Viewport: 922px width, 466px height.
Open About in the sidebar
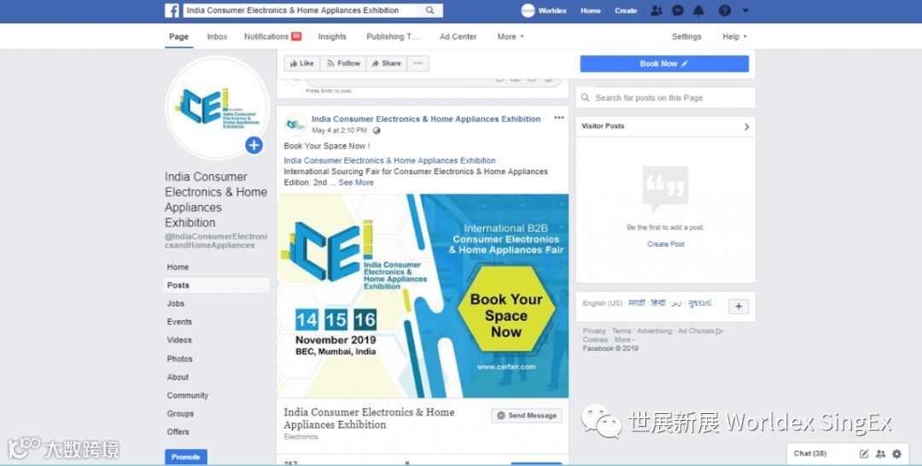[x=178, y=376]
